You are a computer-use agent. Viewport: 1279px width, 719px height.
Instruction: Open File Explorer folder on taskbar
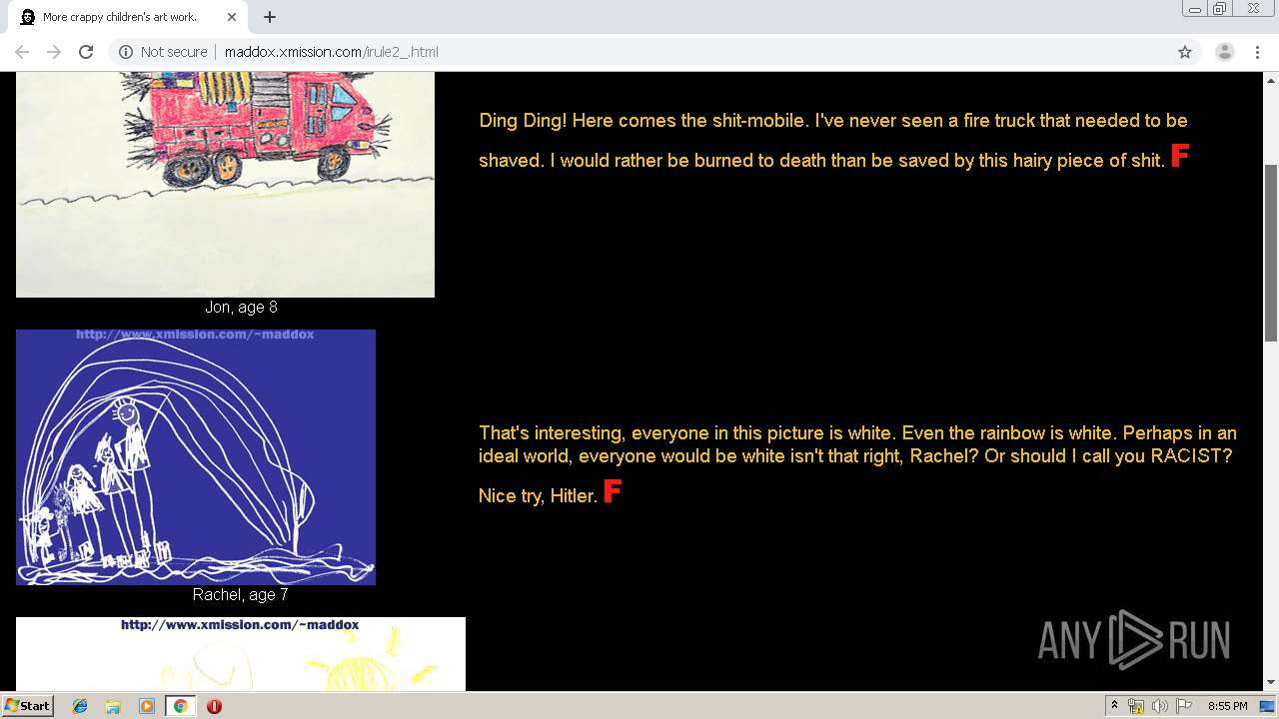(113, 706)
